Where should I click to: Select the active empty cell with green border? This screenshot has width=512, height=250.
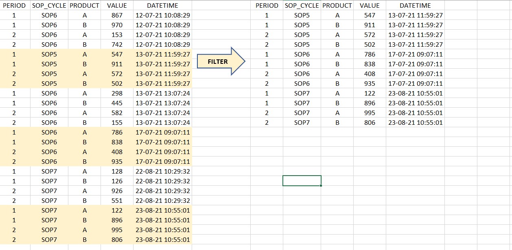(302, 181)
